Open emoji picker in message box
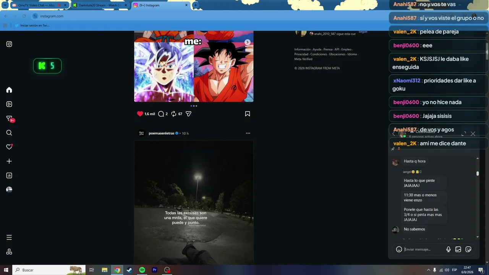 [x=399, y=249]
